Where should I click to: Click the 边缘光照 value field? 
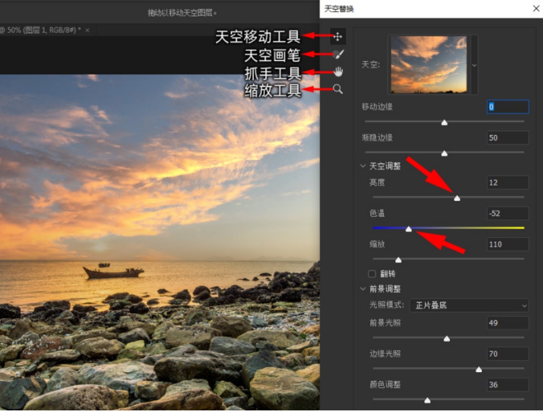coord(507,354)
